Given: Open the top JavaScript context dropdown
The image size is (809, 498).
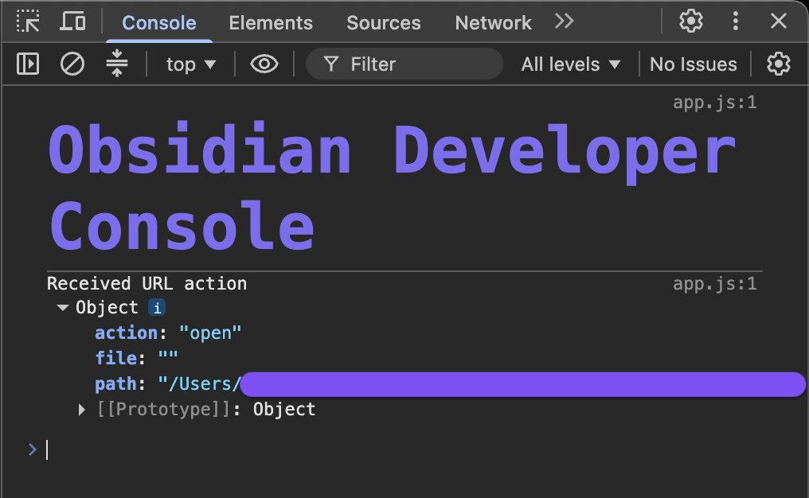Looking at the screenshot, I should [190, 64].
